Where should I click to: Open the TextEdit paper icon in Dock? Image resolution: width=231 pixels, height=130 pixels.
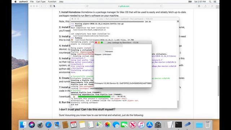click(170, 125)
